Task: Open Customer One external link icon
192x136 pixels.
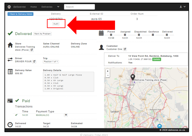Action: coord(125,49)
